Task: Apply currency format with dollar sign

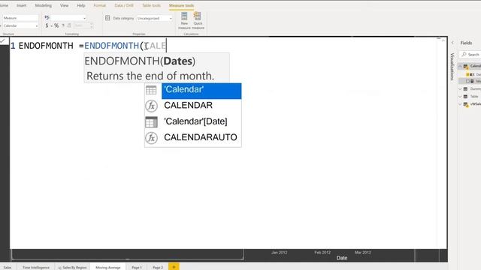Action: click(47, 25)
